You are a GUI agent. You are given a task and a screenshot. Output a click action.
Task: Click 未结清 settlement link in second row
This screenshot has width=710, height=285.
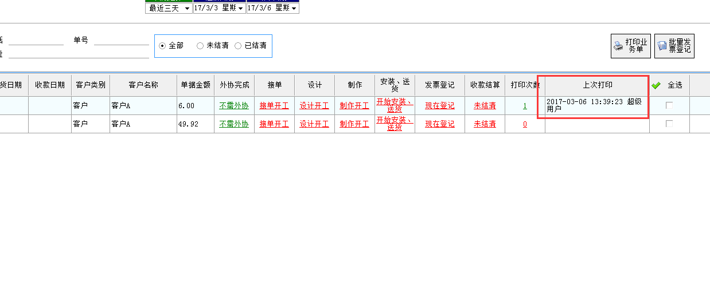coord(485,124)
